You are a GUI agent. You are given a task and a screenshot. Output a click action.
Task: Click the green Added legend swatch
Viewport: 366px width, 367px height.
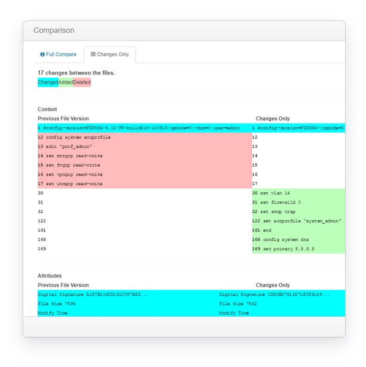tap(66, 82)
